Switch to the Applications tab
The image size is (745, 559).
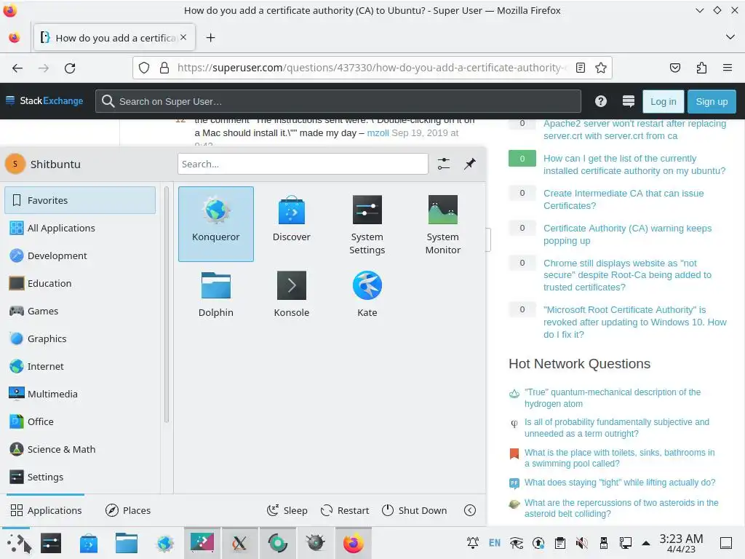click(x=46, y=510)
